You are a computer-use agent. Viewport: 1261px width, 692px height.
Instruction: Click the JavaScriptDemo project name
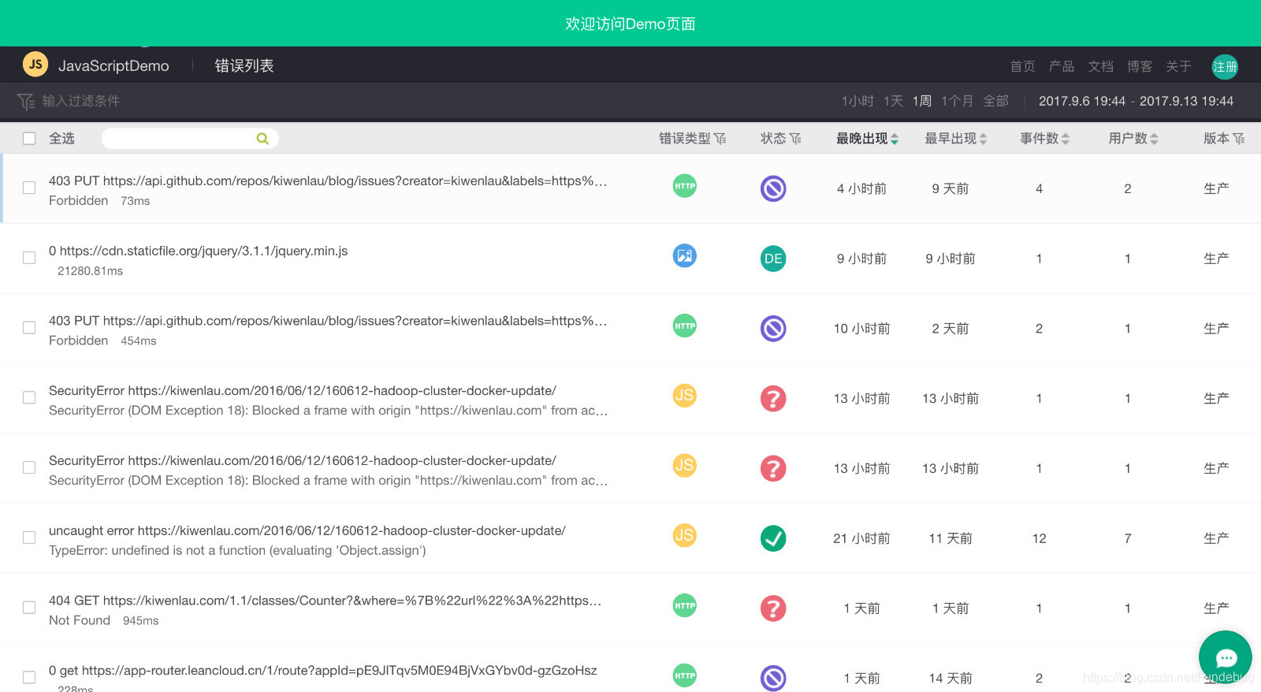point(113,65)
